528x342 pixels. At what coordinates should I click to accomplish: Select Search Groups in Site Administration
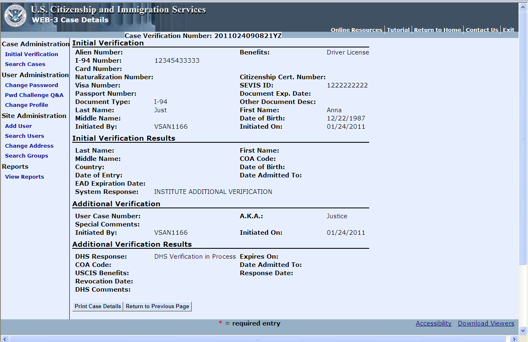click(x=26, y=156)
